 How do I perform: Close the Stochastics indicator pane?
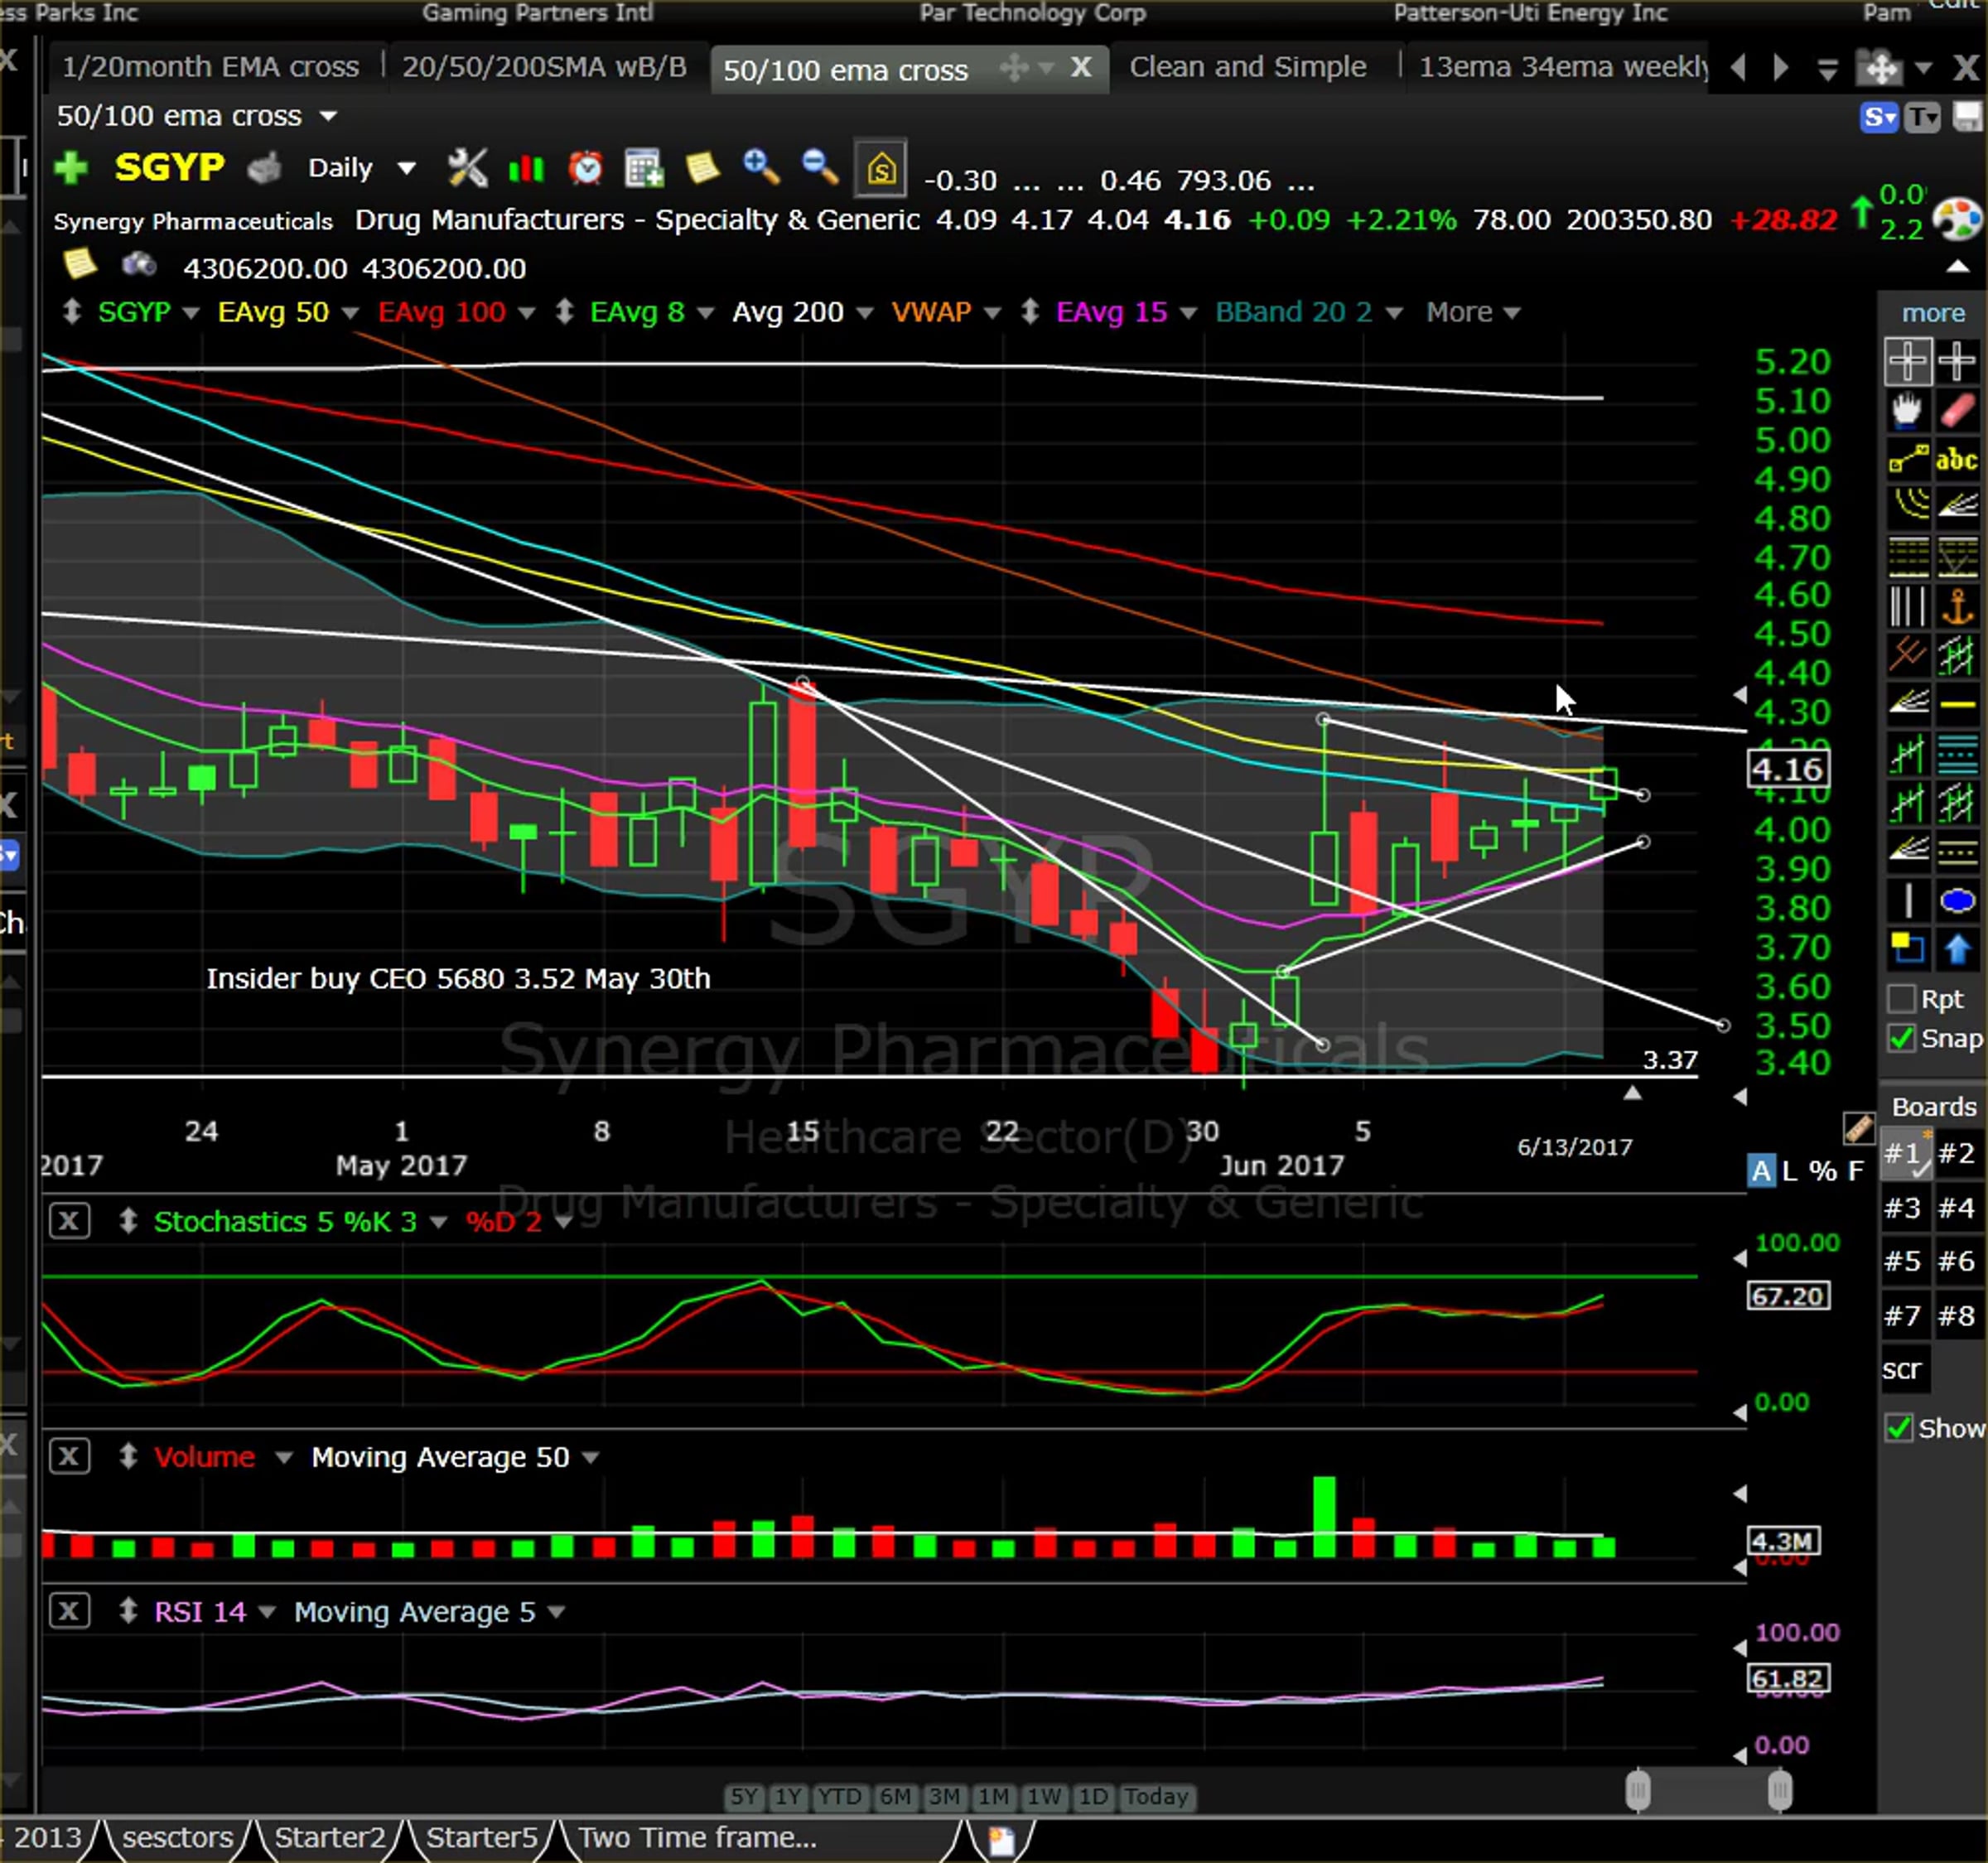point(69,1220)
